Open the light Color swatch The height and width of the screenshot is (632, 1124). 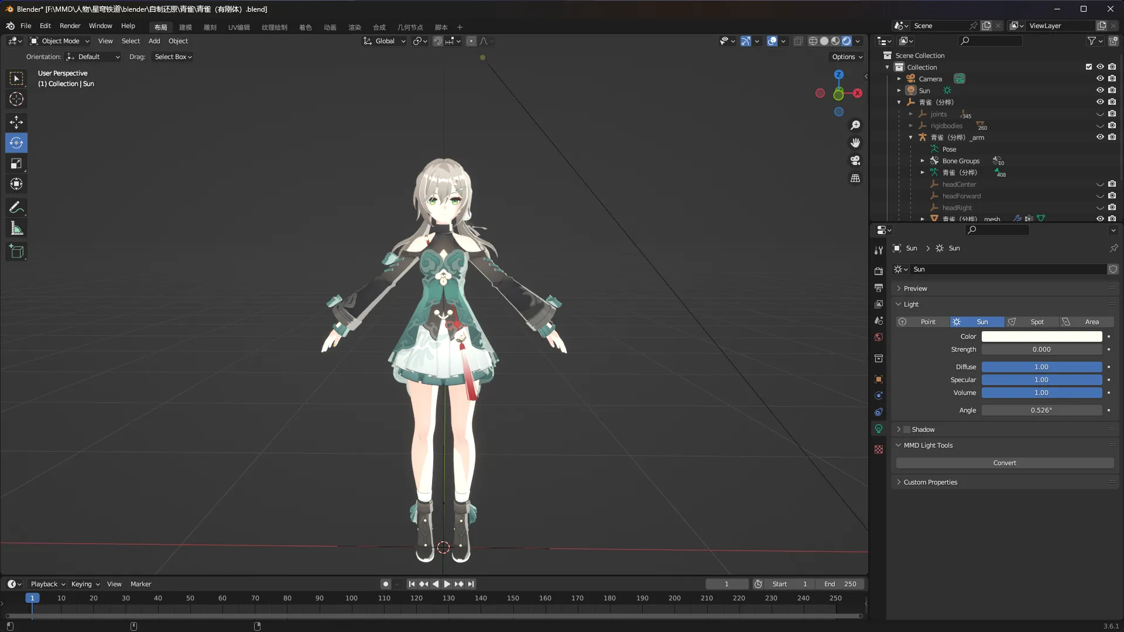[1041, 336]
